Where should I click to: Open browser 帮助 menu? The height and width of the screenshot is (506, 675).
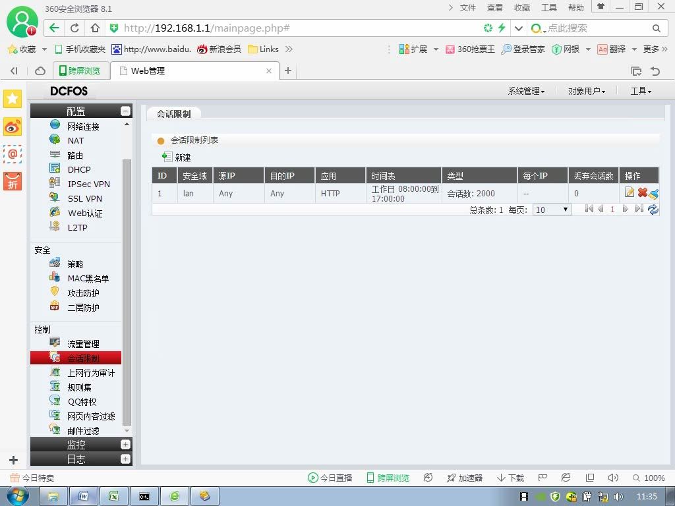click(x=576, y=7)
